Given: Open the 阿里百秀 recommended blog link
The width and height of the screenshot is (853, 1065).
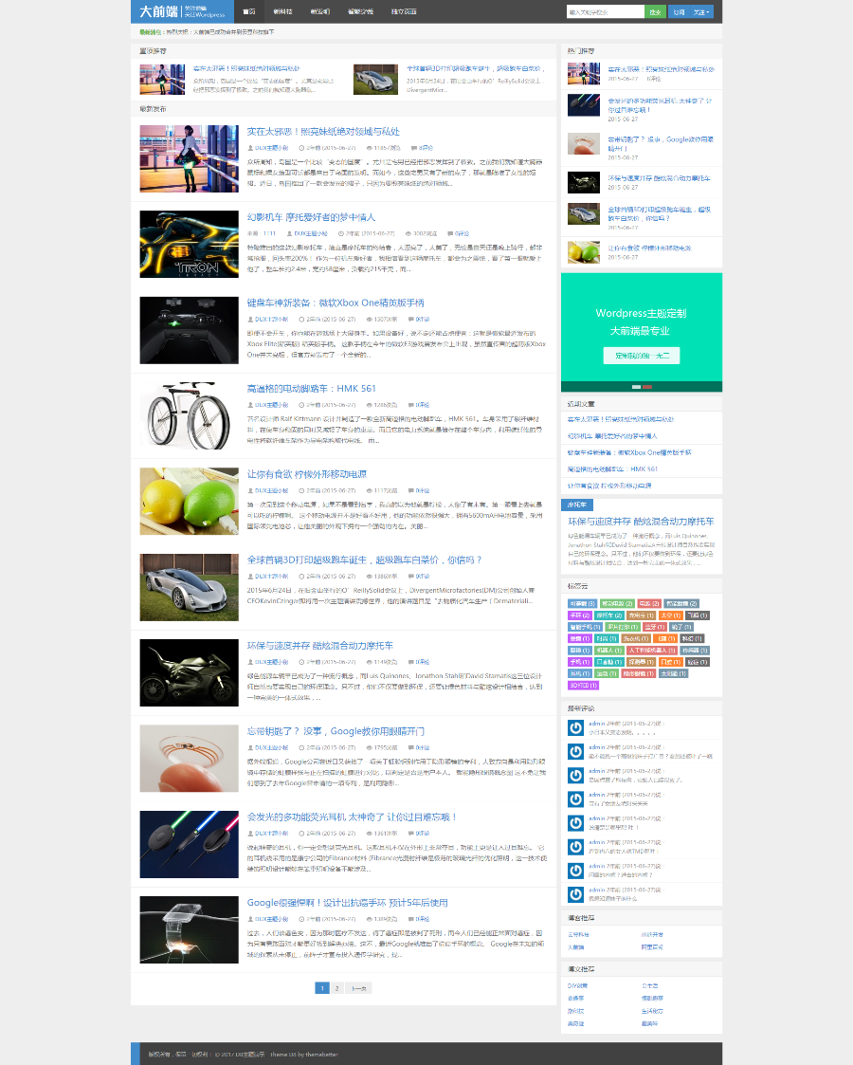Looking at the screenshot, I should tap(652, 946).
